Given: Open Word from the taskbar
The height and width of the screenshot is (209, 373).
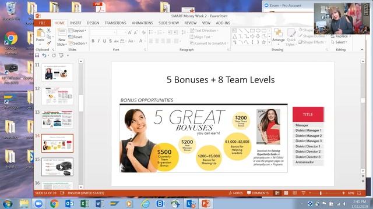Looking at the screenshot, I should click(100, 204).
